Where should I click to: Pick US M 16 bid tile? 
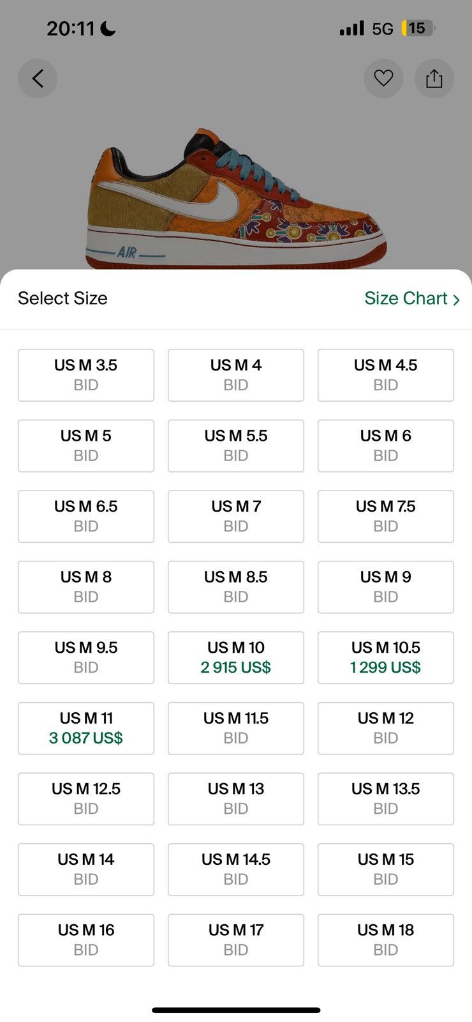86,940
